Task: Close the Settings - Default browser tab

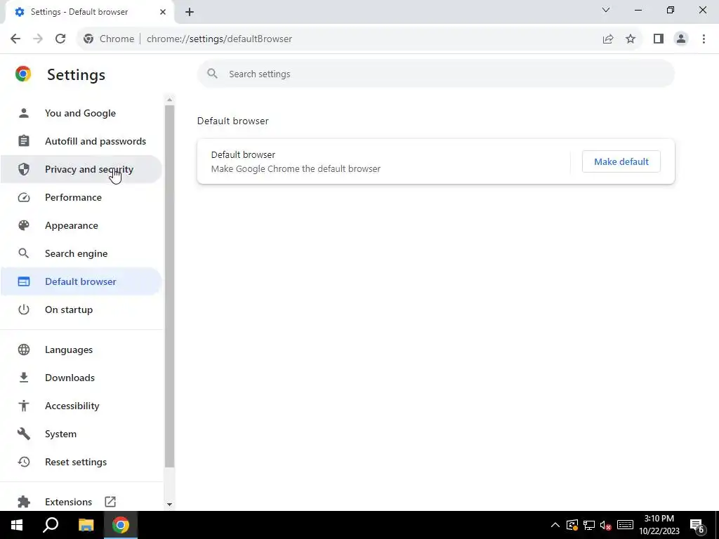Action: coord(163,12)
